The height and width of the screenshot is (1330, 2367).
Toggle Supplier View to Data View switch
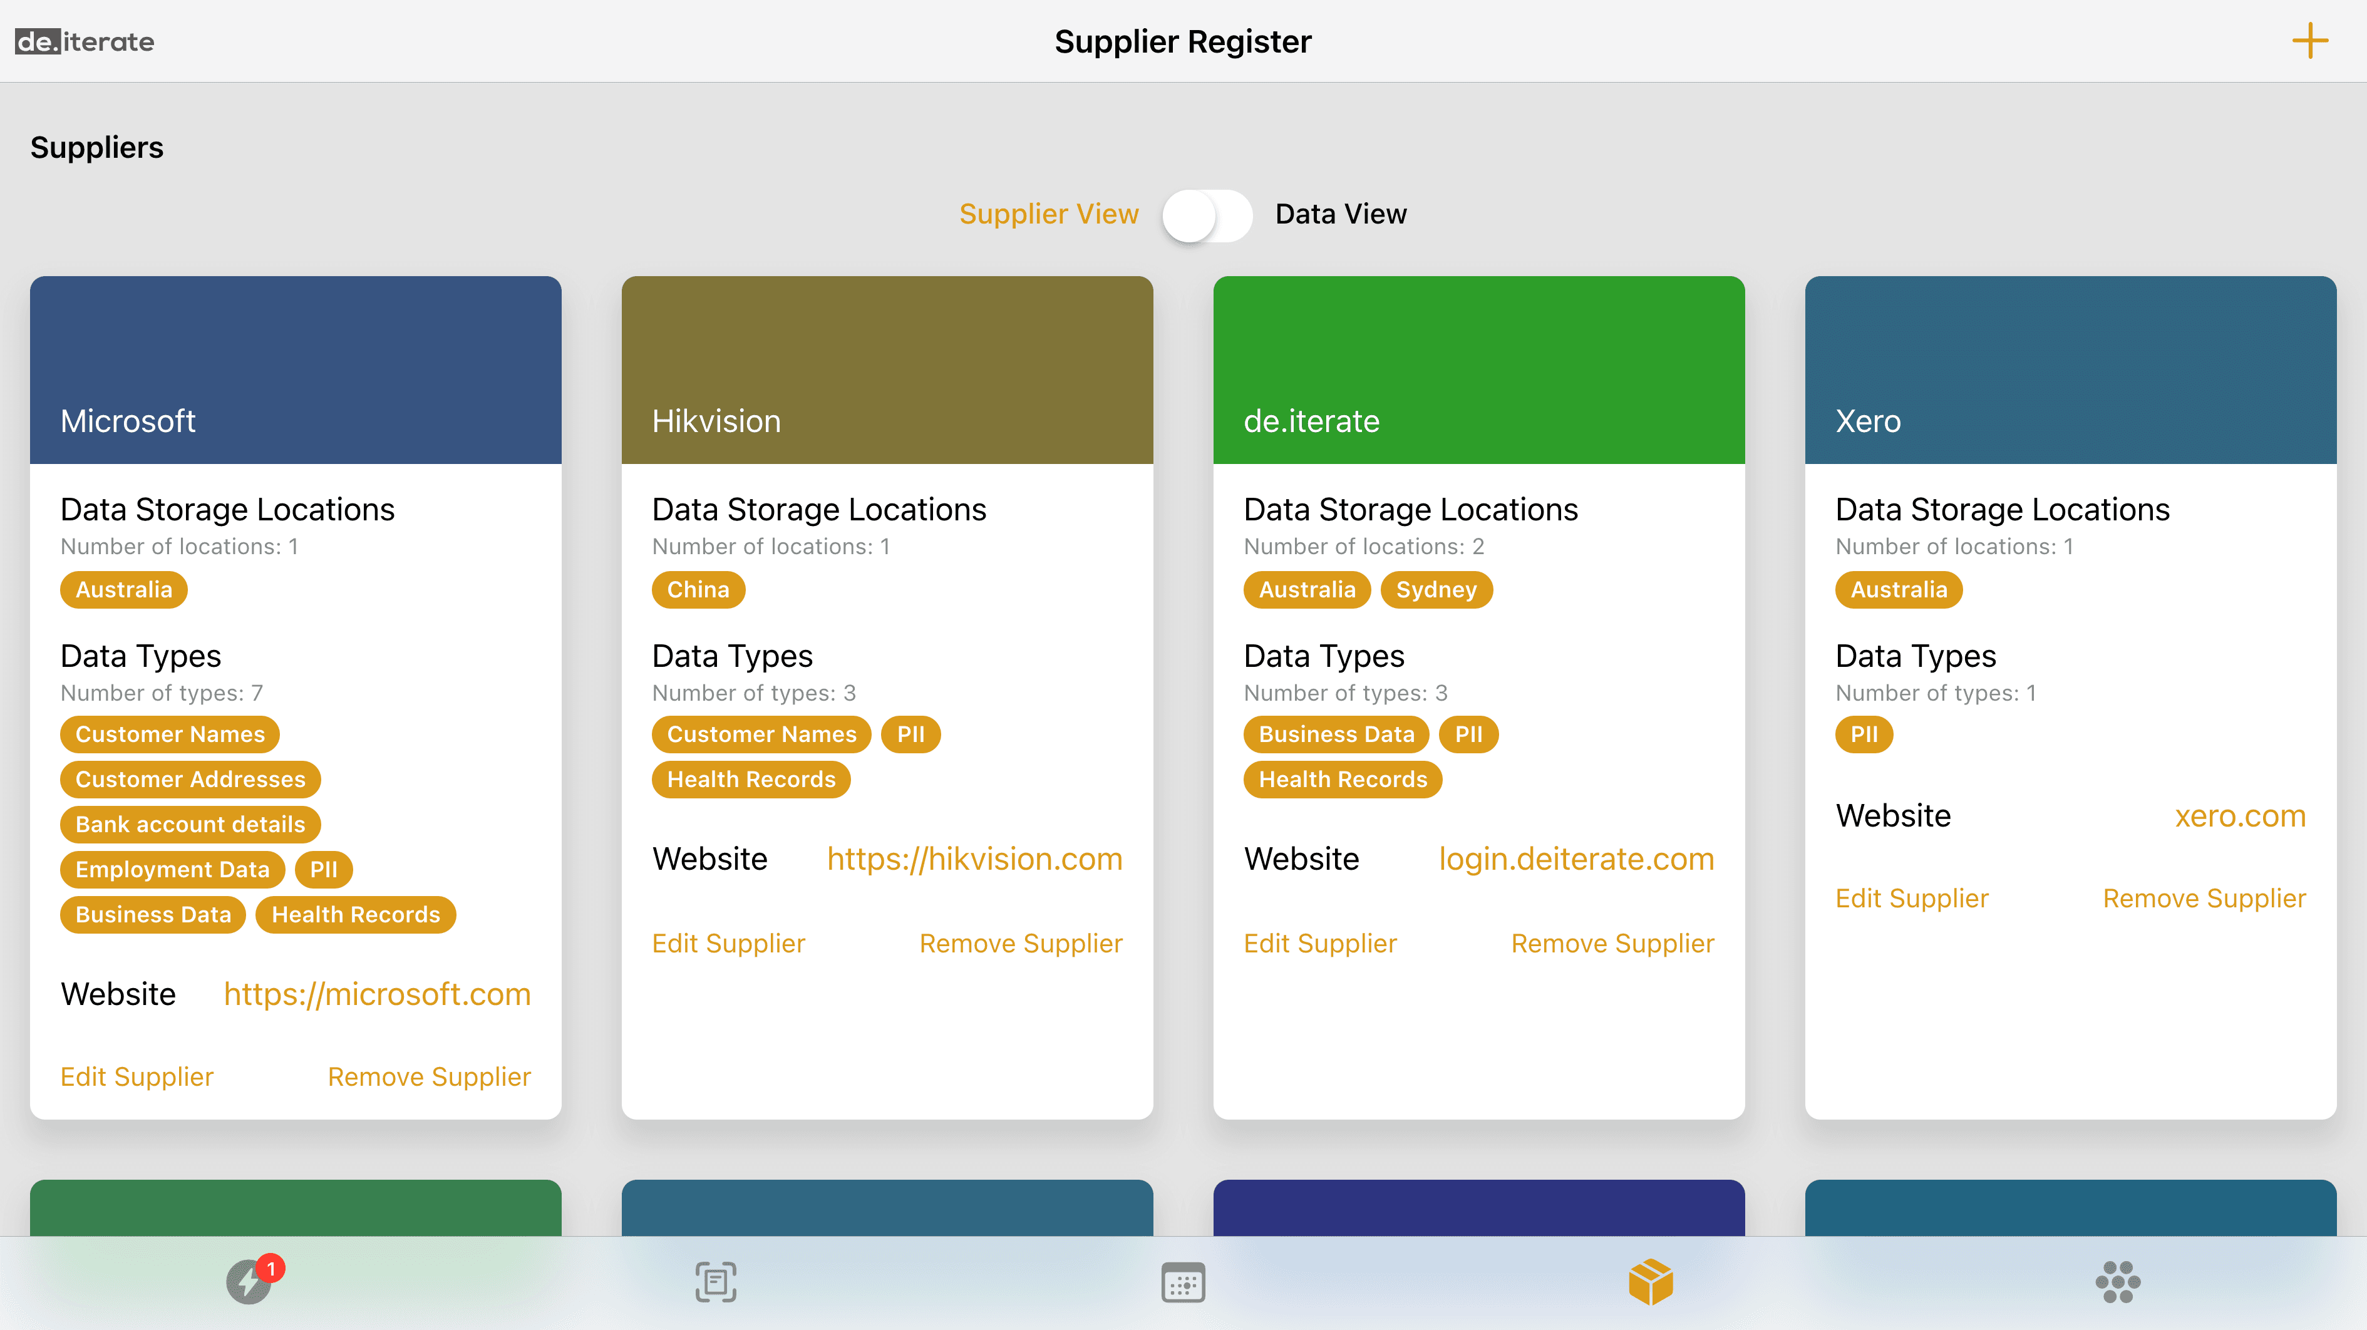[1207, 215]
